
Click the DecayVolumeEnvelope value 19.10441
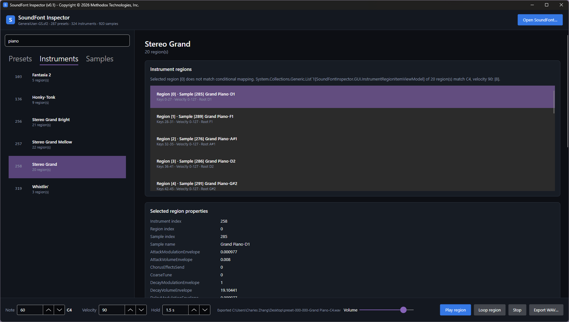coord(229,290)
